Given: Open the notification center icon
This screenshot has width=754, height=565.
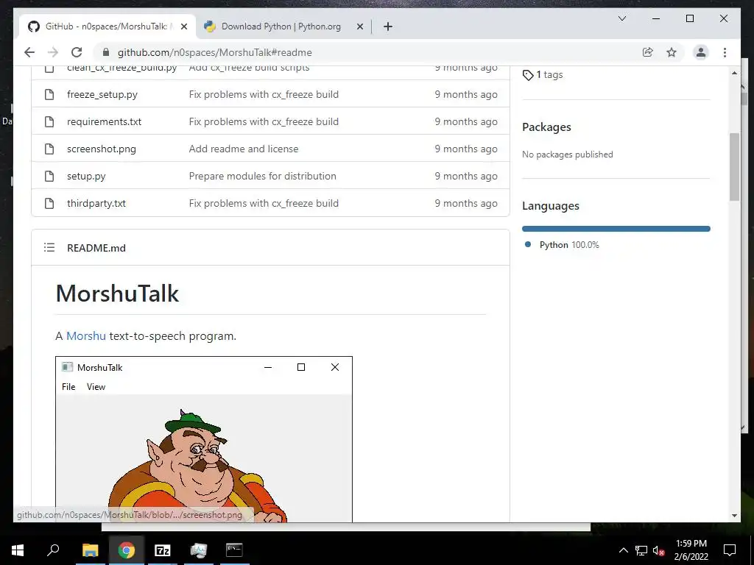Looking at the screenshot, I should [730, 550].
